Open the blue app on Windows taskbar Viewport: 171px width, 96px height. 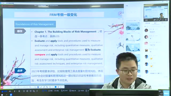point(11,95)
